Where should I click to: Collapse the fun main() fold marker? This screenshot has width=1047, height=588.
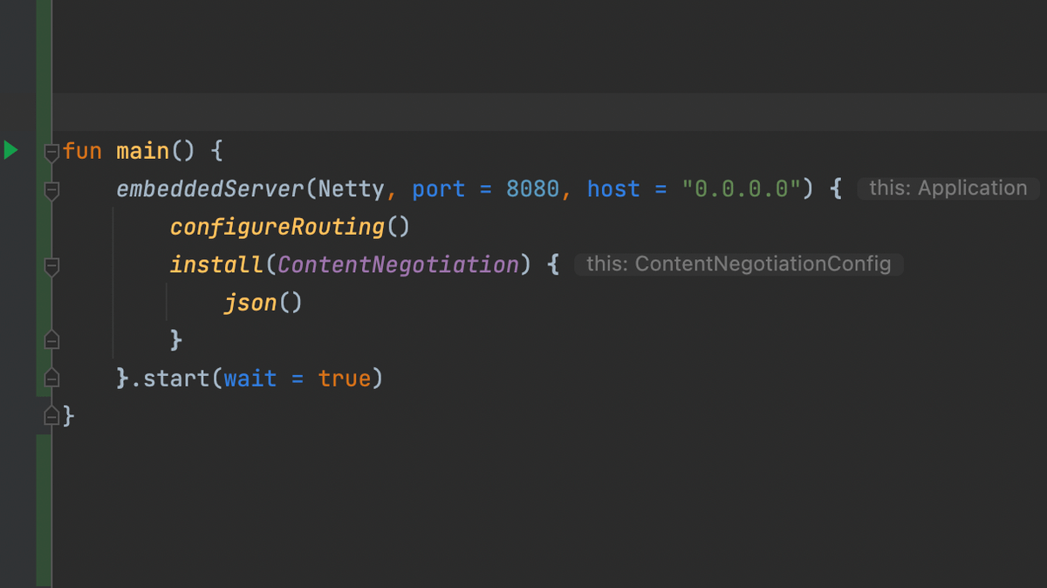point(51,152)
